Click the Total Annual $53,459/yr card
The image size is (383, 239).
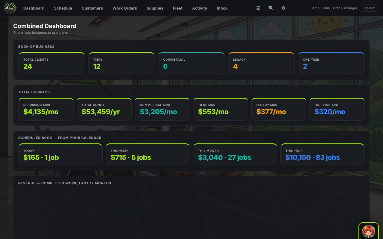[x=104, y=109]
